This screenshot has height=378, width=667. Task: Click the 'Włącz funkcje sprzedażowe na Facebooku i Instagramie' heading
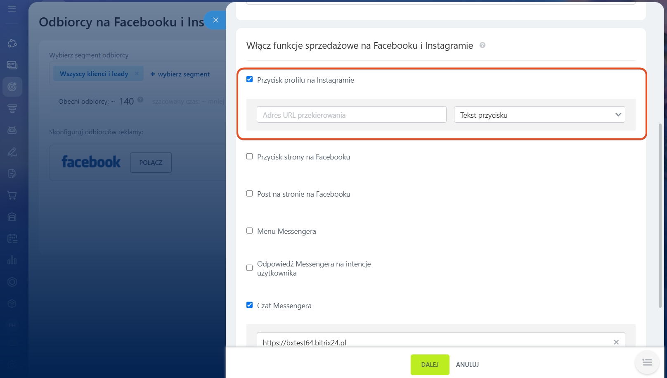tap(360, 45)
